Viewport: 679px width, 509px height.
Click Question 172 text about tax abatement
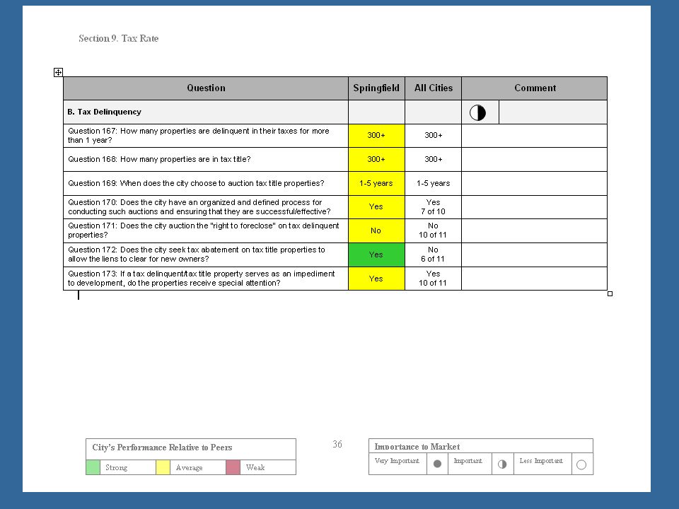point(196,255)
